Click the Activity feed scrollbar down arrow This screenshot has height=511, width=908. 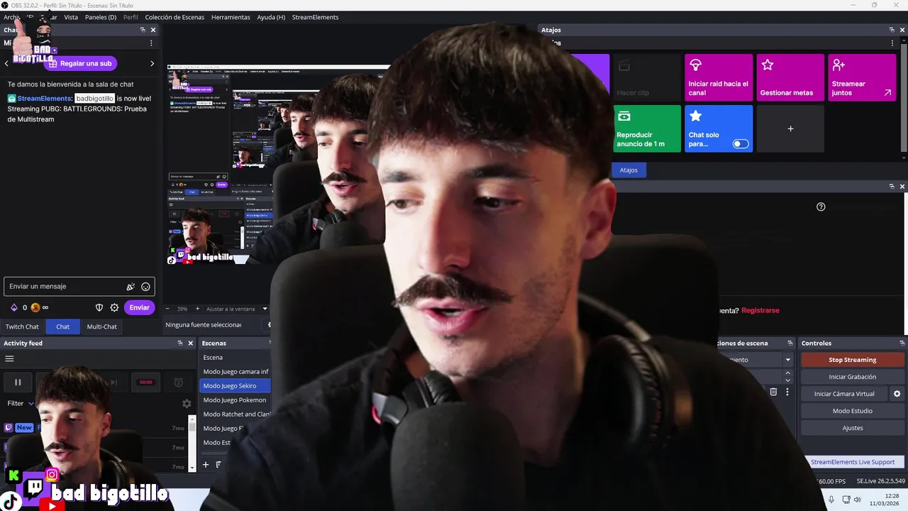[x=192, y=468]
